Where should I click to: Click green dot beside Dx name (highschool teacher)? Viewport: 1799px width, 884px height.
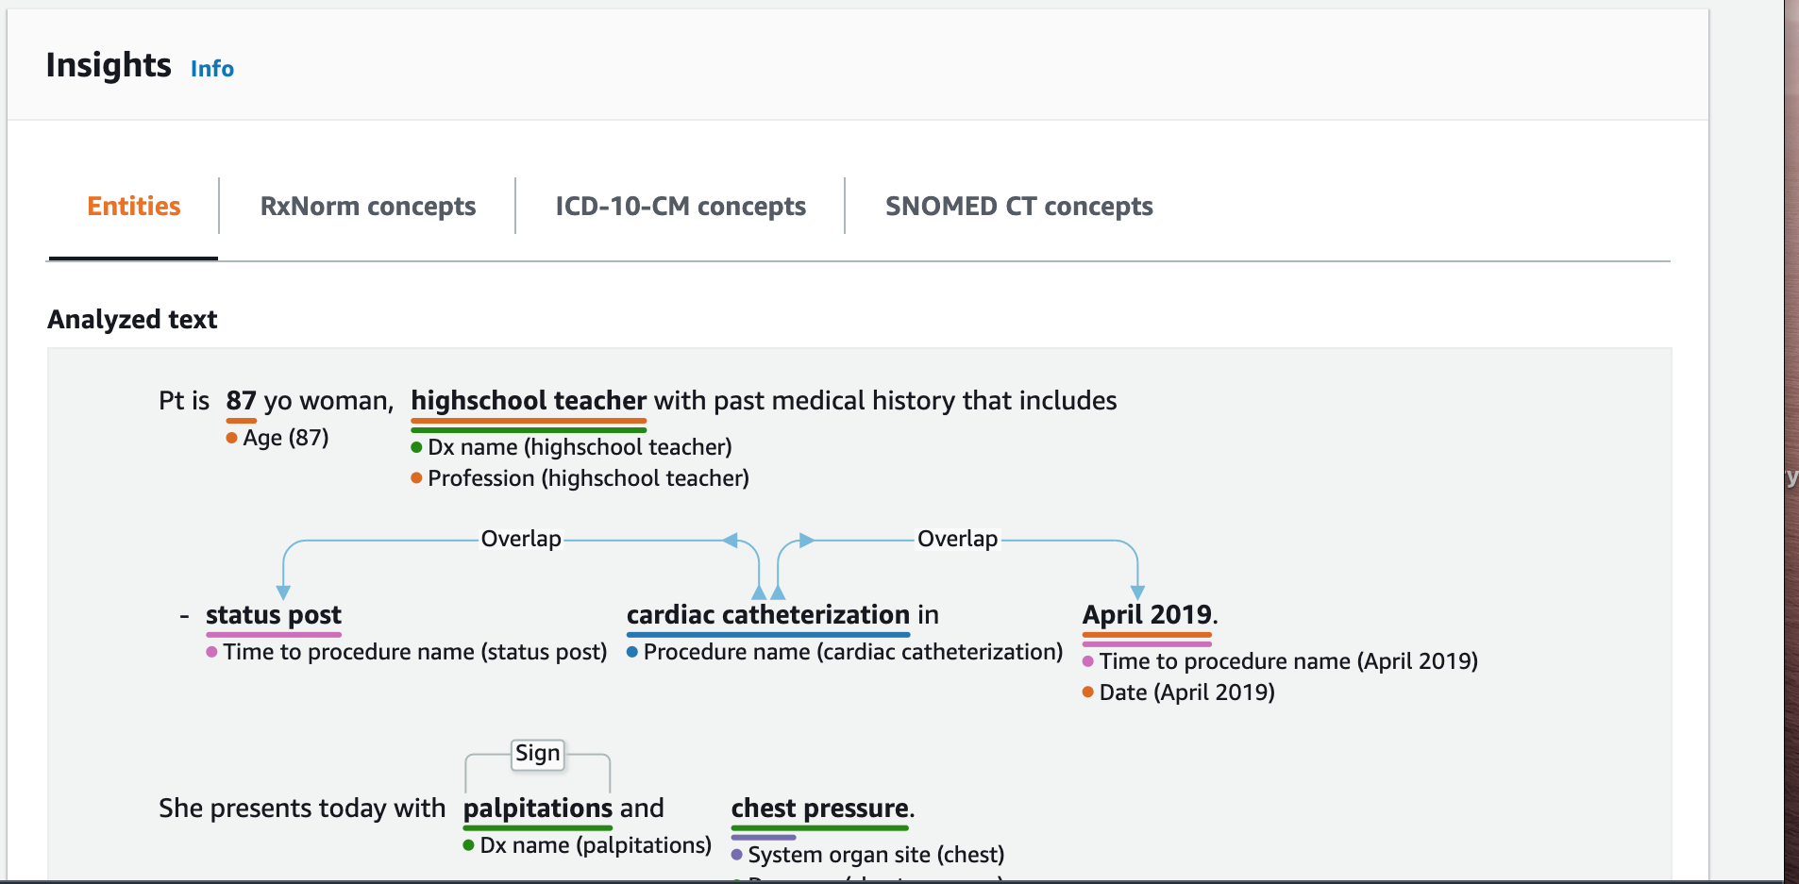click(416, 447)
